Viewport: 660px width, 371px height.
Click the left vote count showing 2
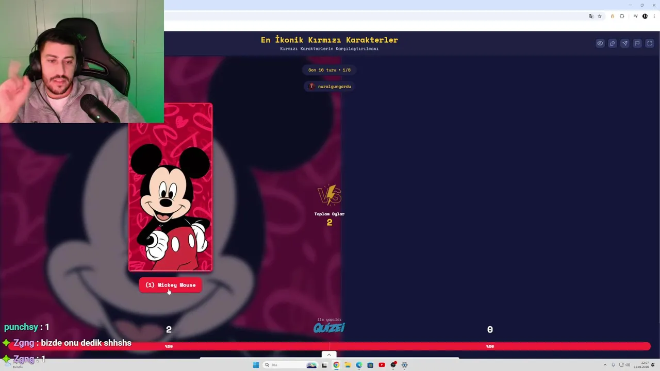pyautogui.click(x=169, y=329)
